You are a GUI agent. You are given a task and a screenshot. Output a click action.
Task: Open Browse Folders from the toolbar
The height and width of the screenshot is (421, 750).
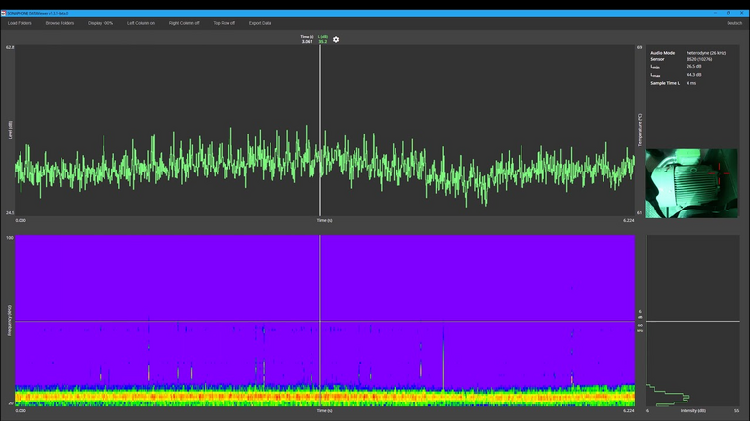pyautogui.click(x=60, y=22)
